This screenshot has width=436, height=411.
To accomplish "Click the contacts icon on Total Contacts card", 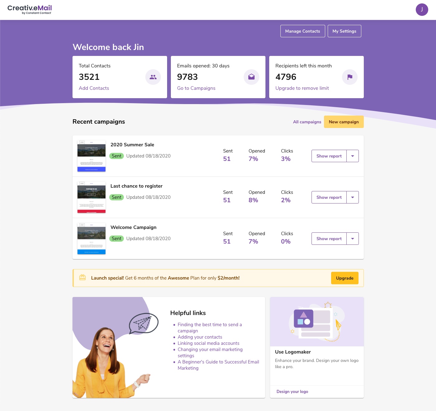I will click(153, 77).
